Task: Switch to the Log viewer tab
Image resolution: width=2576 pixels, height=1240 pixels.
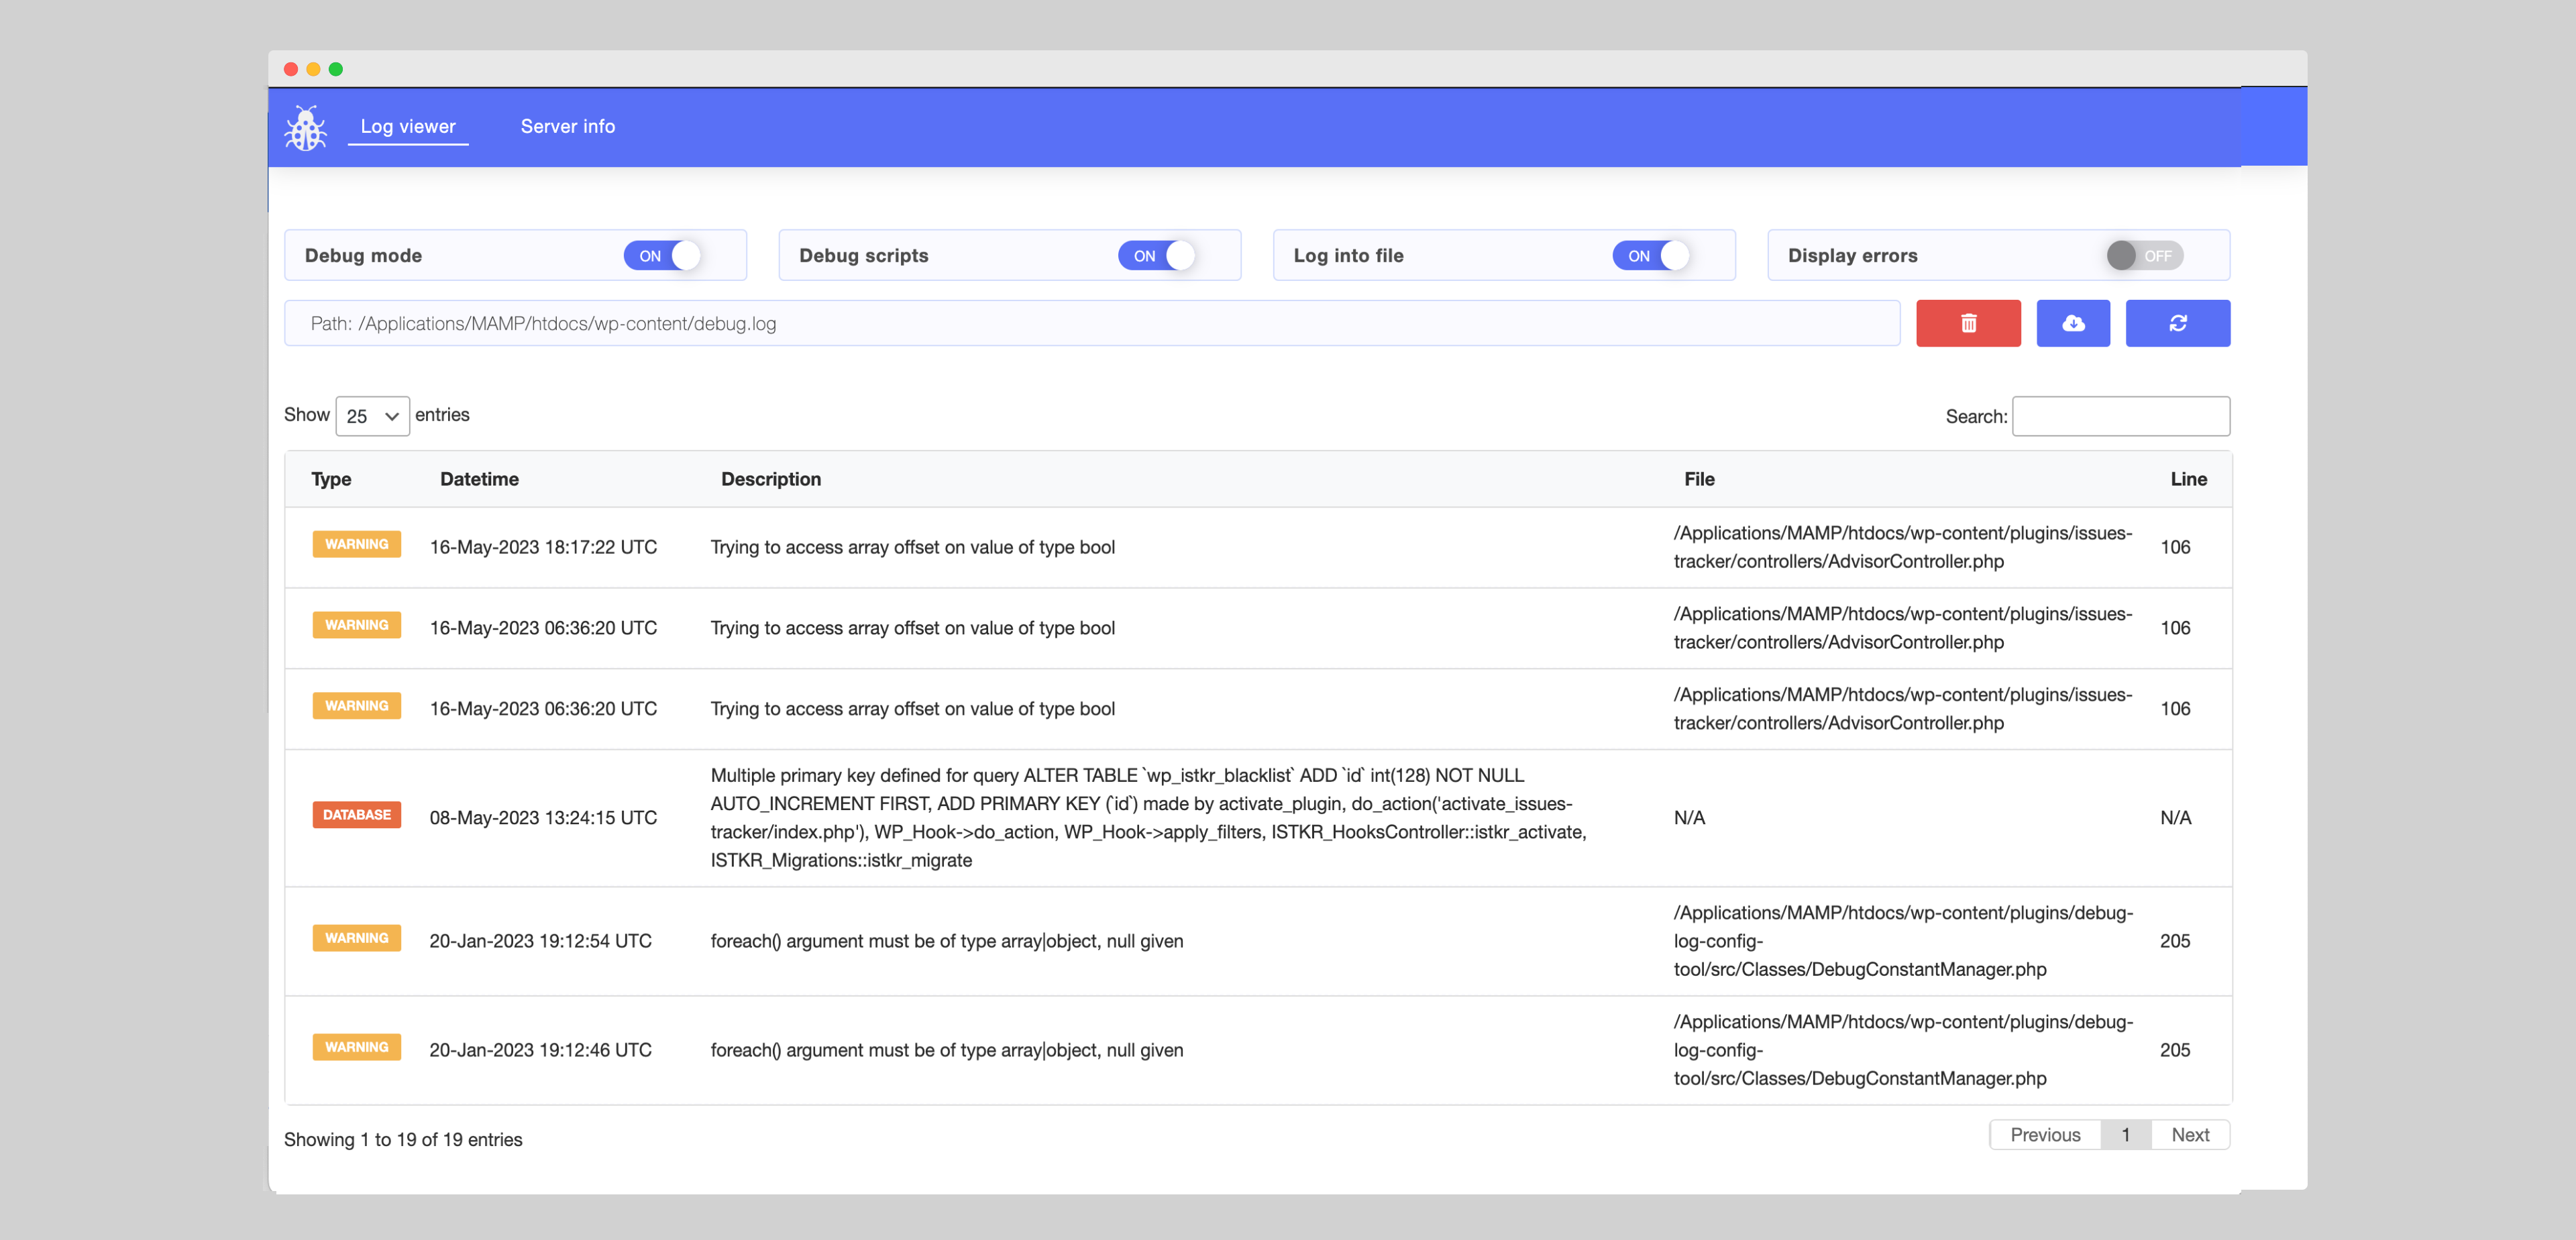Action: 408,127
